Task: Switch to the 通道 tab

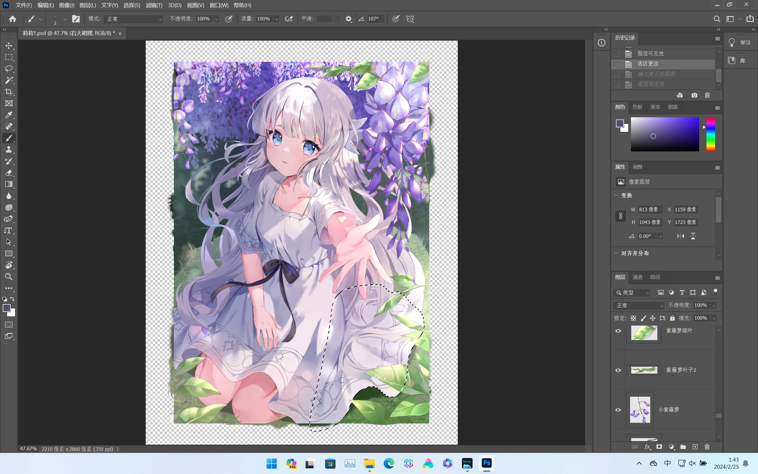Action: [x=637, y=277]
